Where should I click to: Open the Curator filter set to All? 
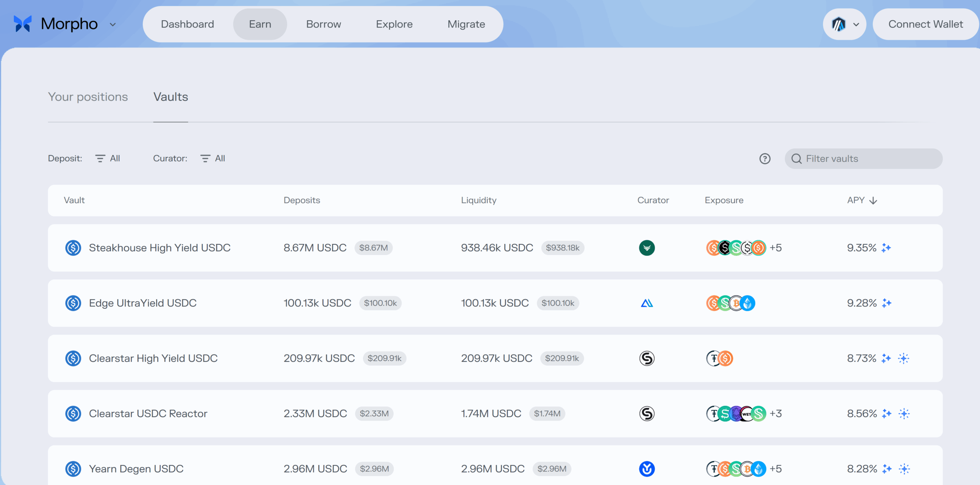pyautogui.click(x=213, y=158)
